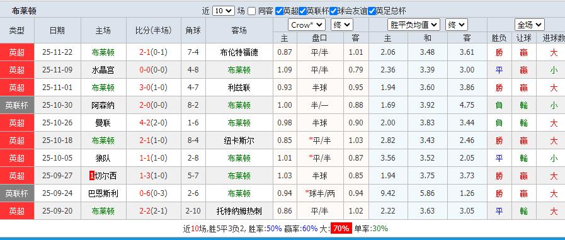Click 阿森纳 home team name

point(103,105)
